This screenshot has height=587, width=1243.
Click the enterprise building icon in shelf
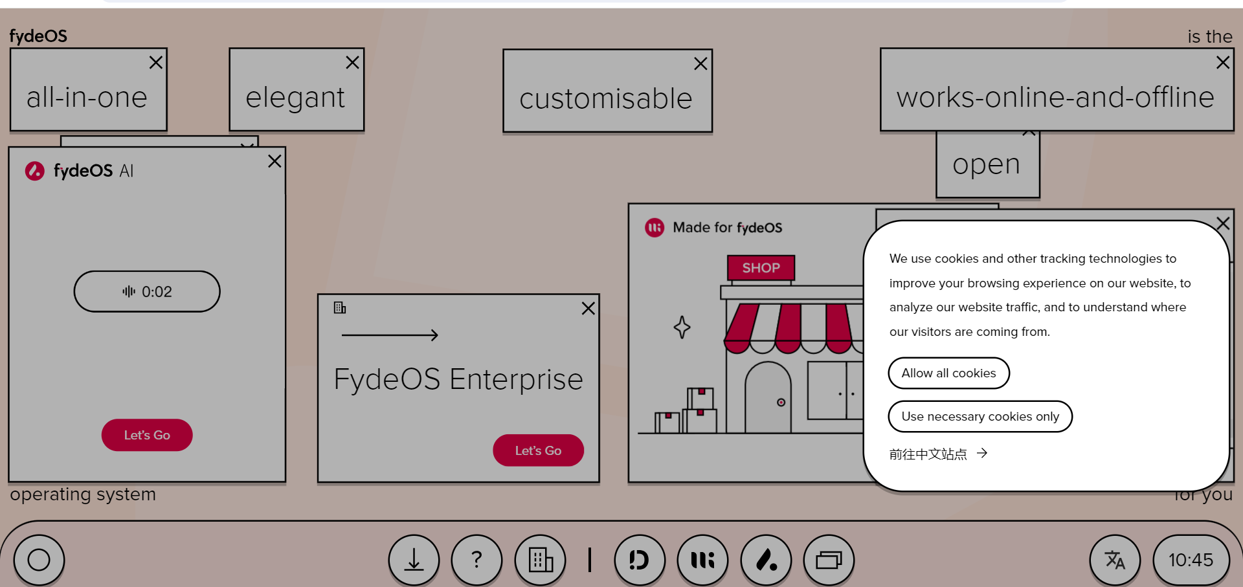coord(541,560)
